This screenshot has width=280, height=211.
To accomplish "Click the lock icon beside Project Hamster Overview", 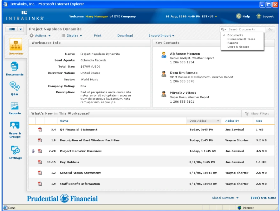I will (33, 151).
